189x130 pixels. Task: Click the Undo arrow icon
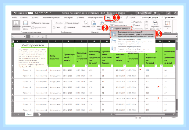[41, 13]
